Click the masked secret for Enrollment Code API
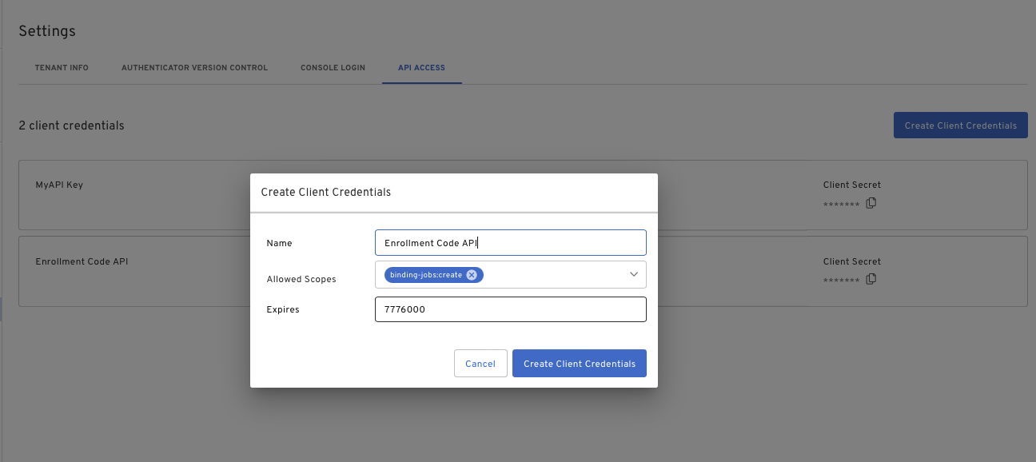The width and height of the screenshot is (1036, 462). pos(841,281)
